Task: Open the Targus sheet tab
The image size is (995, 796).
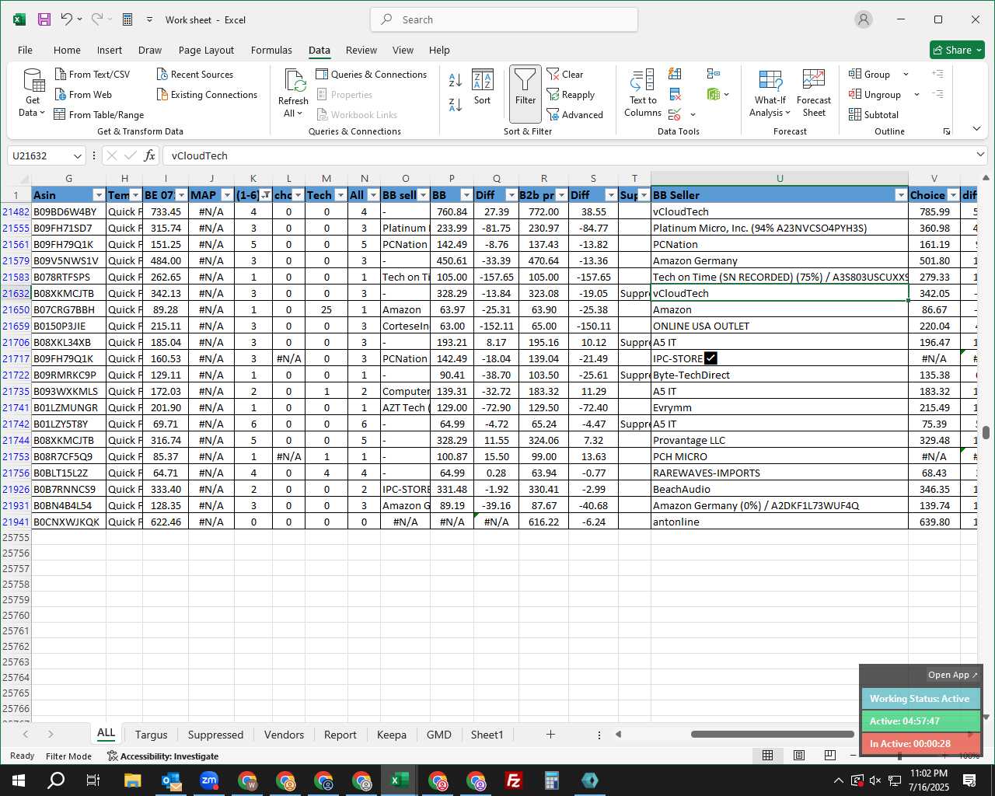Action: (x=151, y=735)
